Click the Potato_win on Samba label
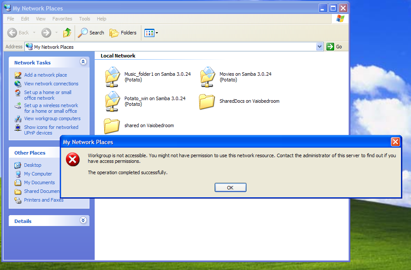Image resolution: width=411 pixels, height=270 pixels. pyautogui.click(x=155, y=101)
